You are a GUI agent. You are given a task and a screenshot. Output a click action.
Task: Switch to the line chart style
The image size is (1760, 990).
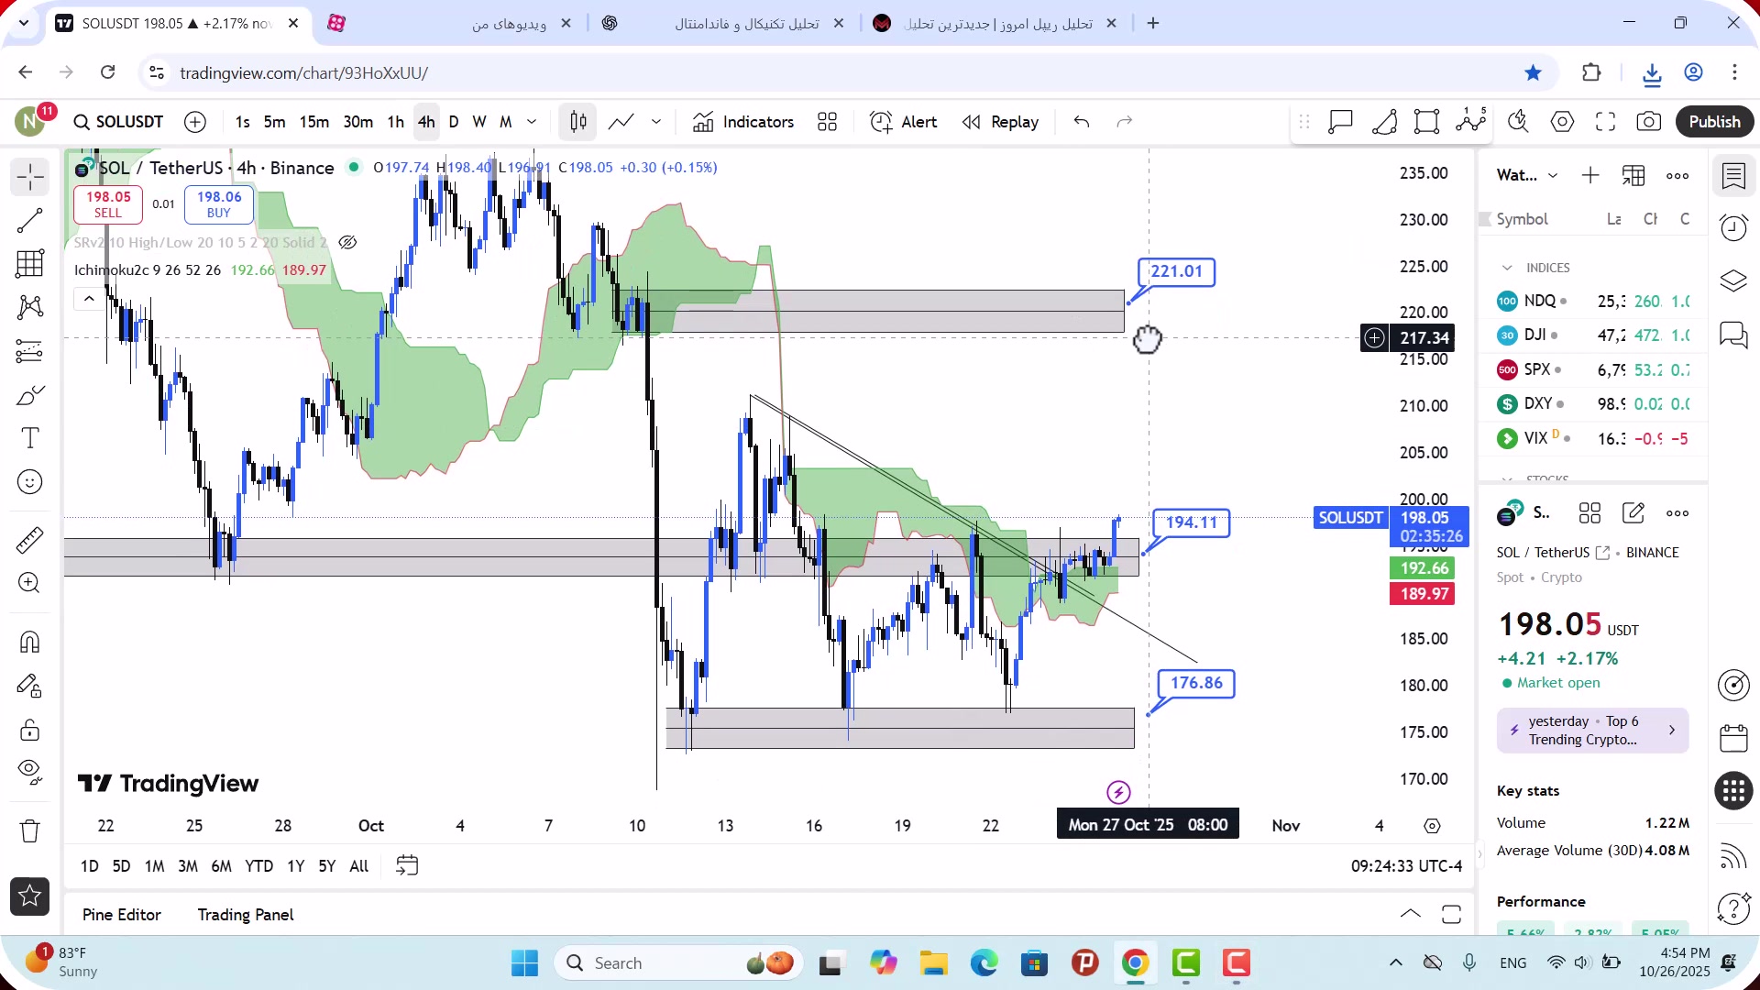point(621,122)
